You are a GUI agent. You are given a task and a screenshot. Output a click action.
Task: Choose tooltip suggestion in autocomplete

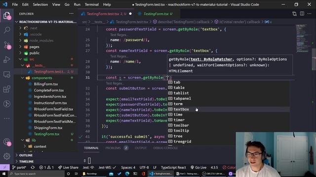229,130
